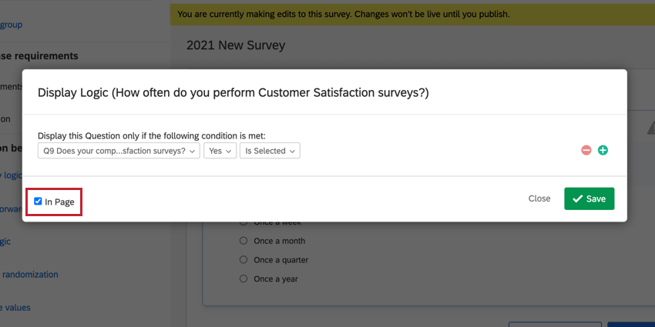The height and width of the screenshot is (327, 655).
Task: Click the In Page checkbox label text
Action: (x=59, y=202)
